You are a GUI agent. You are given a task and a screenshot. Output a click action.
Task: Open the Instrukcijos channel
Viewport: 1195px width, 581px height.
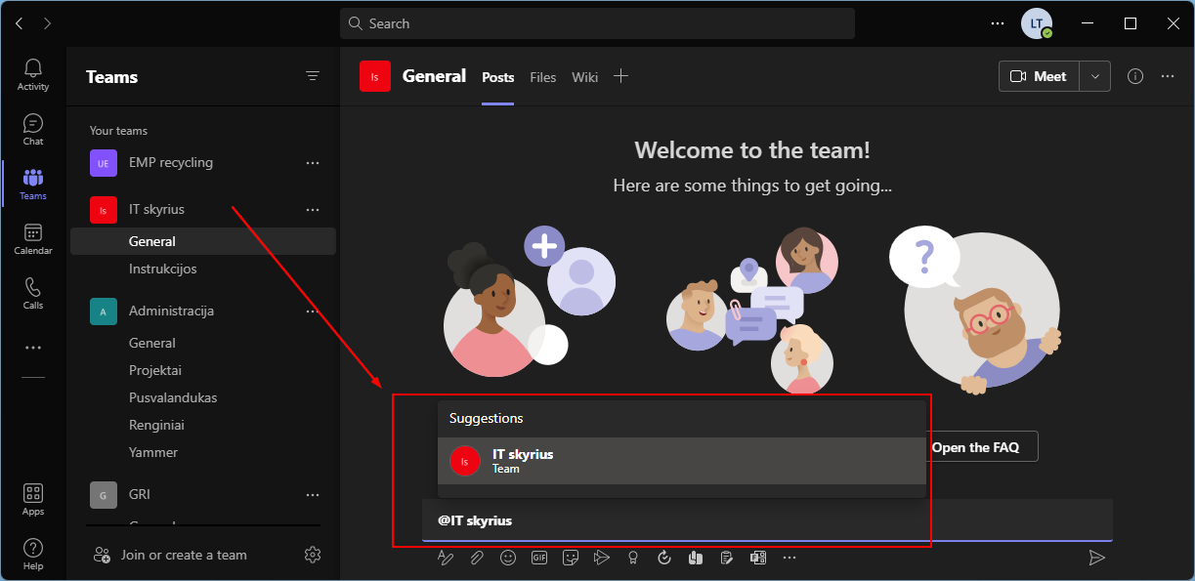[163, 269]
